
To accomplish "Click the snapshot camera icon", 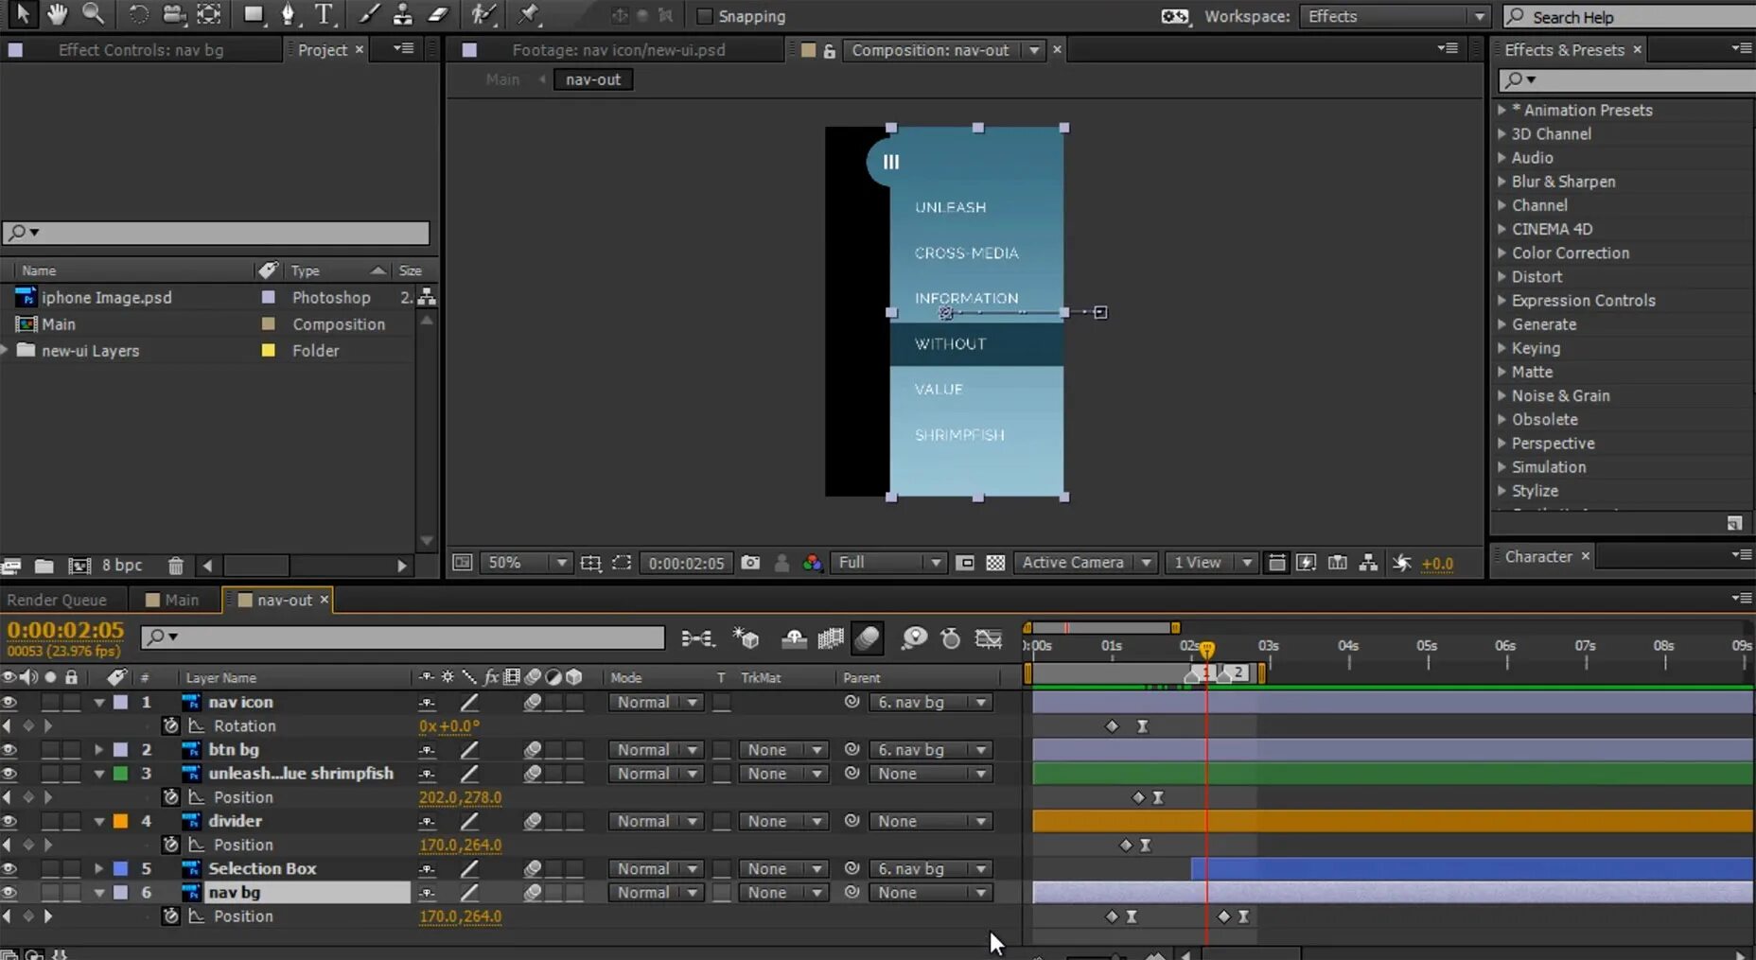I will (x=750, y=563).
